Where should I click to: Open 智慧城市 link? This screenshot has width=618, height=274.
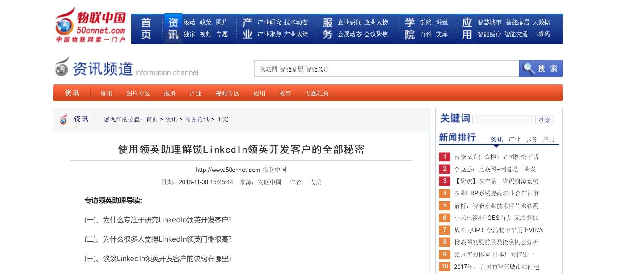tap(489, 22)
